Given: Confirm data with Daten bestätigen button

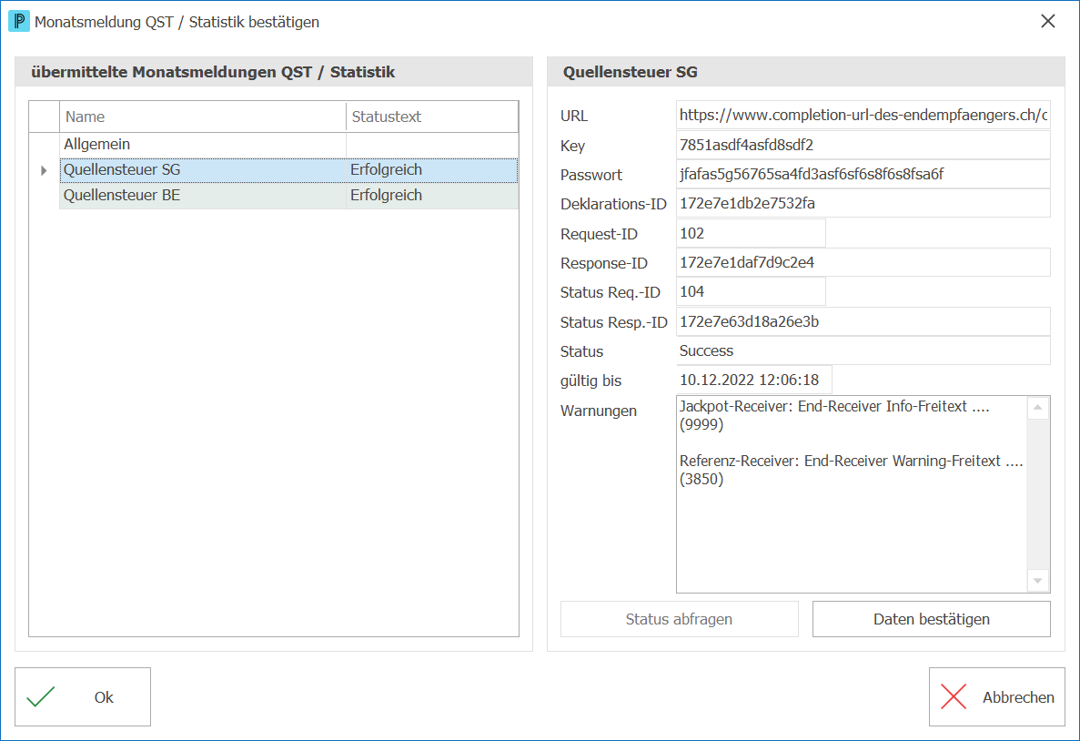Looking at the screenshot, I should tap(931, 619).
